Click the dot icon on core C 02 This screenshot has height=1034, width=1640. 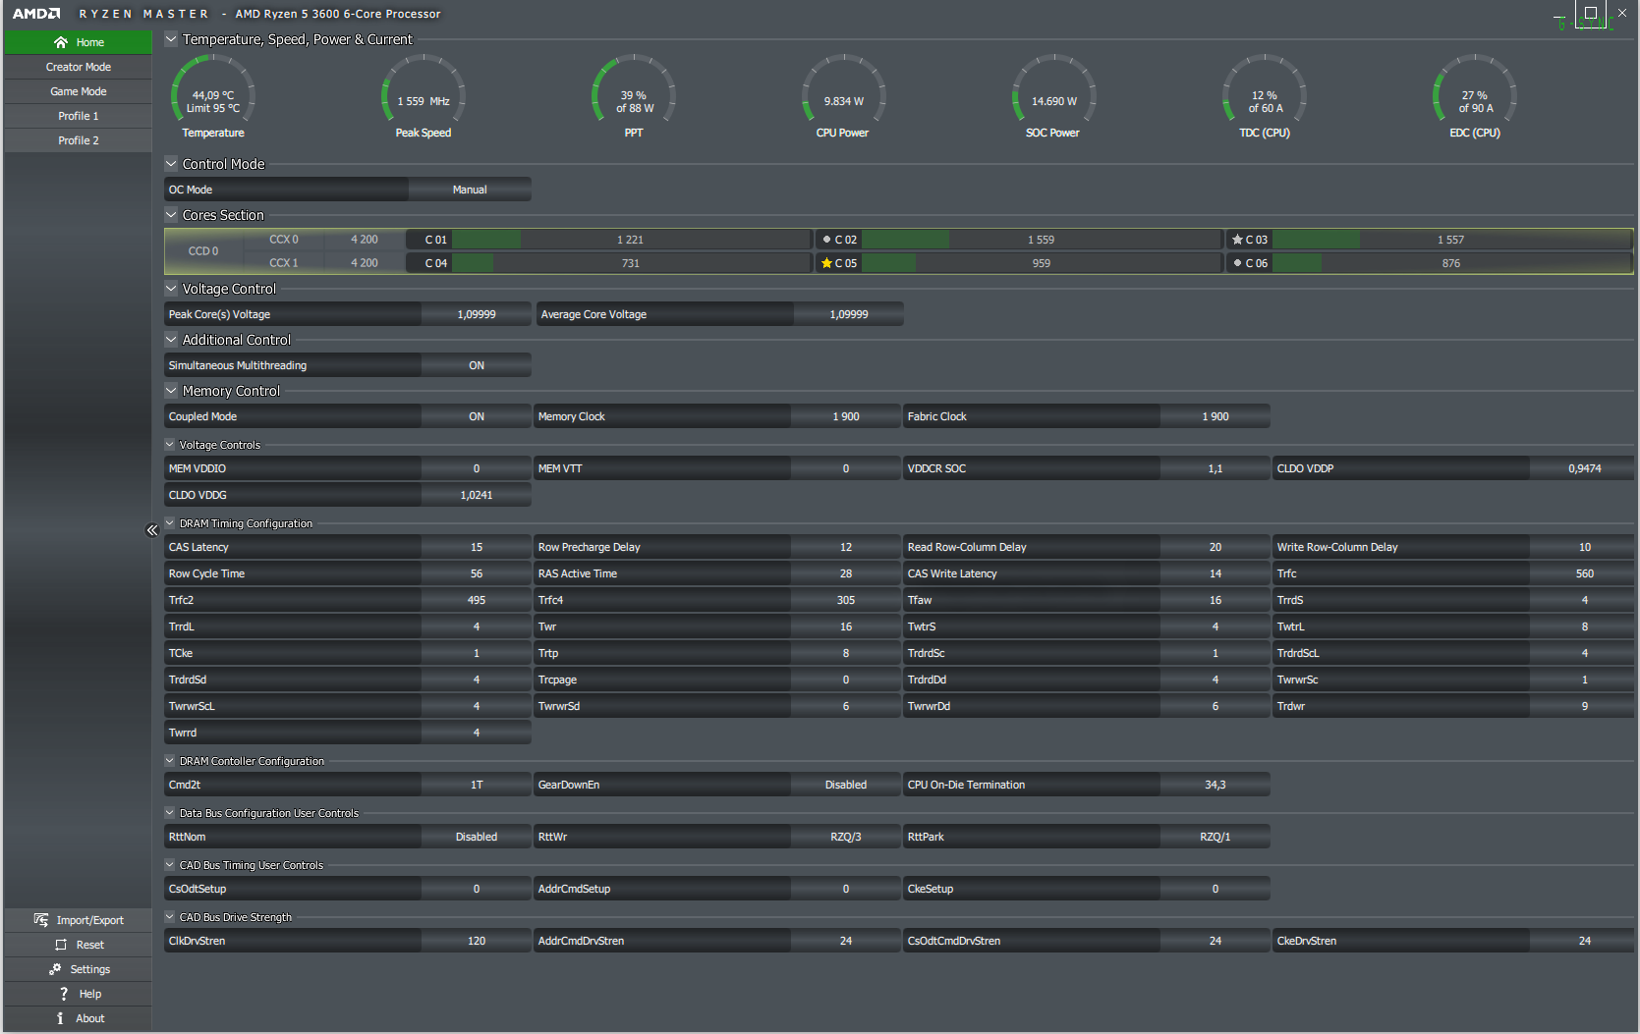pyautogui.click(x=826, y=240)
